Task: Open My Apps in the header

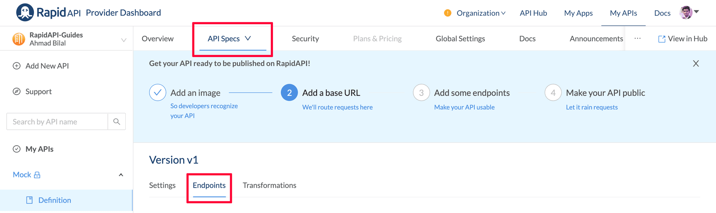Action: pyautogui.click(x=578, y=13)
